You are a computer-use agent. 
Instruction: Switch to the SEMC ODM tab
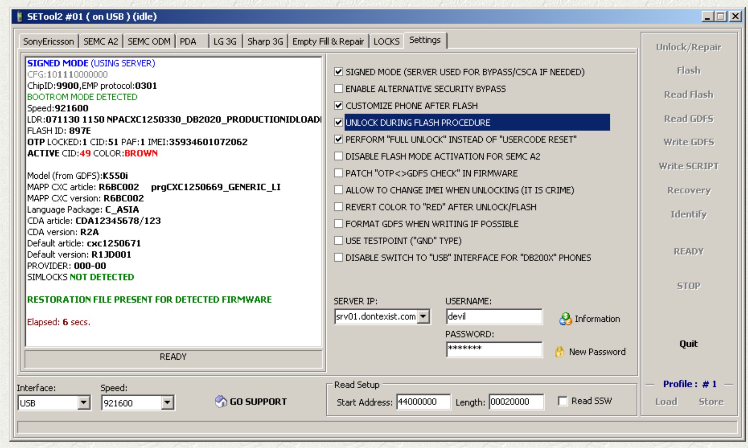[x=149, y=42]
